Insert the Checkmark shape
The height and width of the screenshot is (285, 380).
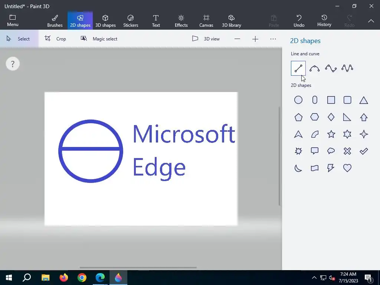point(364,151)
